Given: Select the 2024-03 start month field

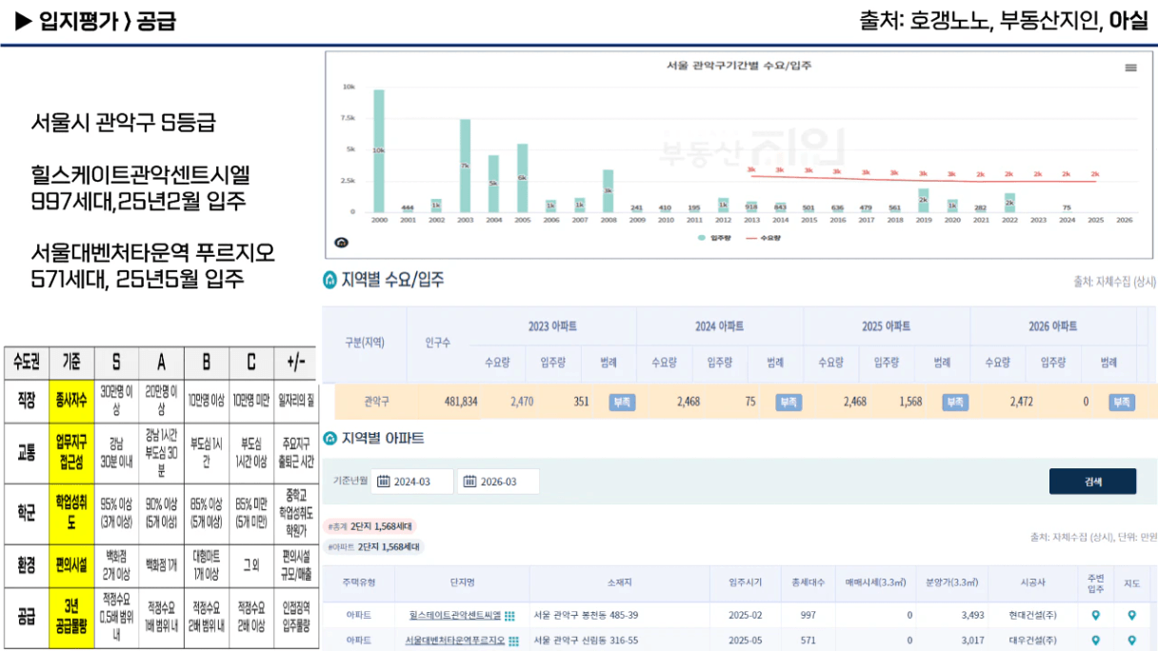Looking at the screenshot, I should tap(411, 482).
